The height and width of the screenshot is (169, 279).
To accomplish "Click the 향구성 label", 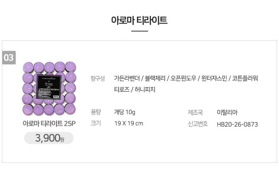I will click(98, 78).
